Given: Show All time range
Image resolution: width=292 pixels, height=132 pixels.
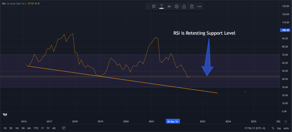Looking at the screenshot, I should coord(54,128).
